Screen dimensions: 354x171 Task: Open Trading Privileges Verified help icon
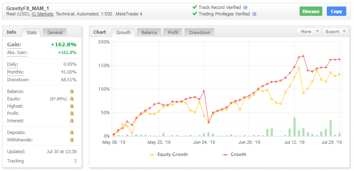[x=254, y=14]
